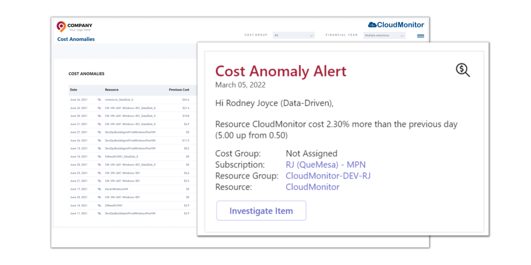The width and height of the screenshot is (531, 265).
Task: Click the $45.4 previous cost cell
Action: 186,100
